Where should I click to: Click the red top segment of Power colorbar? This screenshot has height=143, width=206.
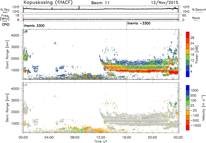(x=188, y=35)
